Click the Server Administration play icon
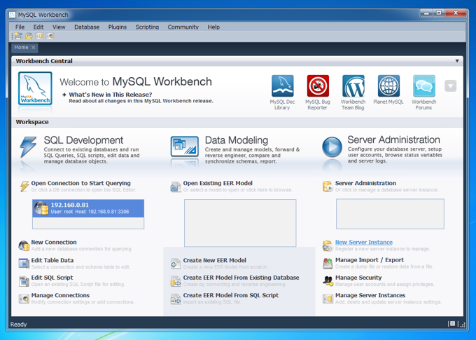 coord(332,147)
